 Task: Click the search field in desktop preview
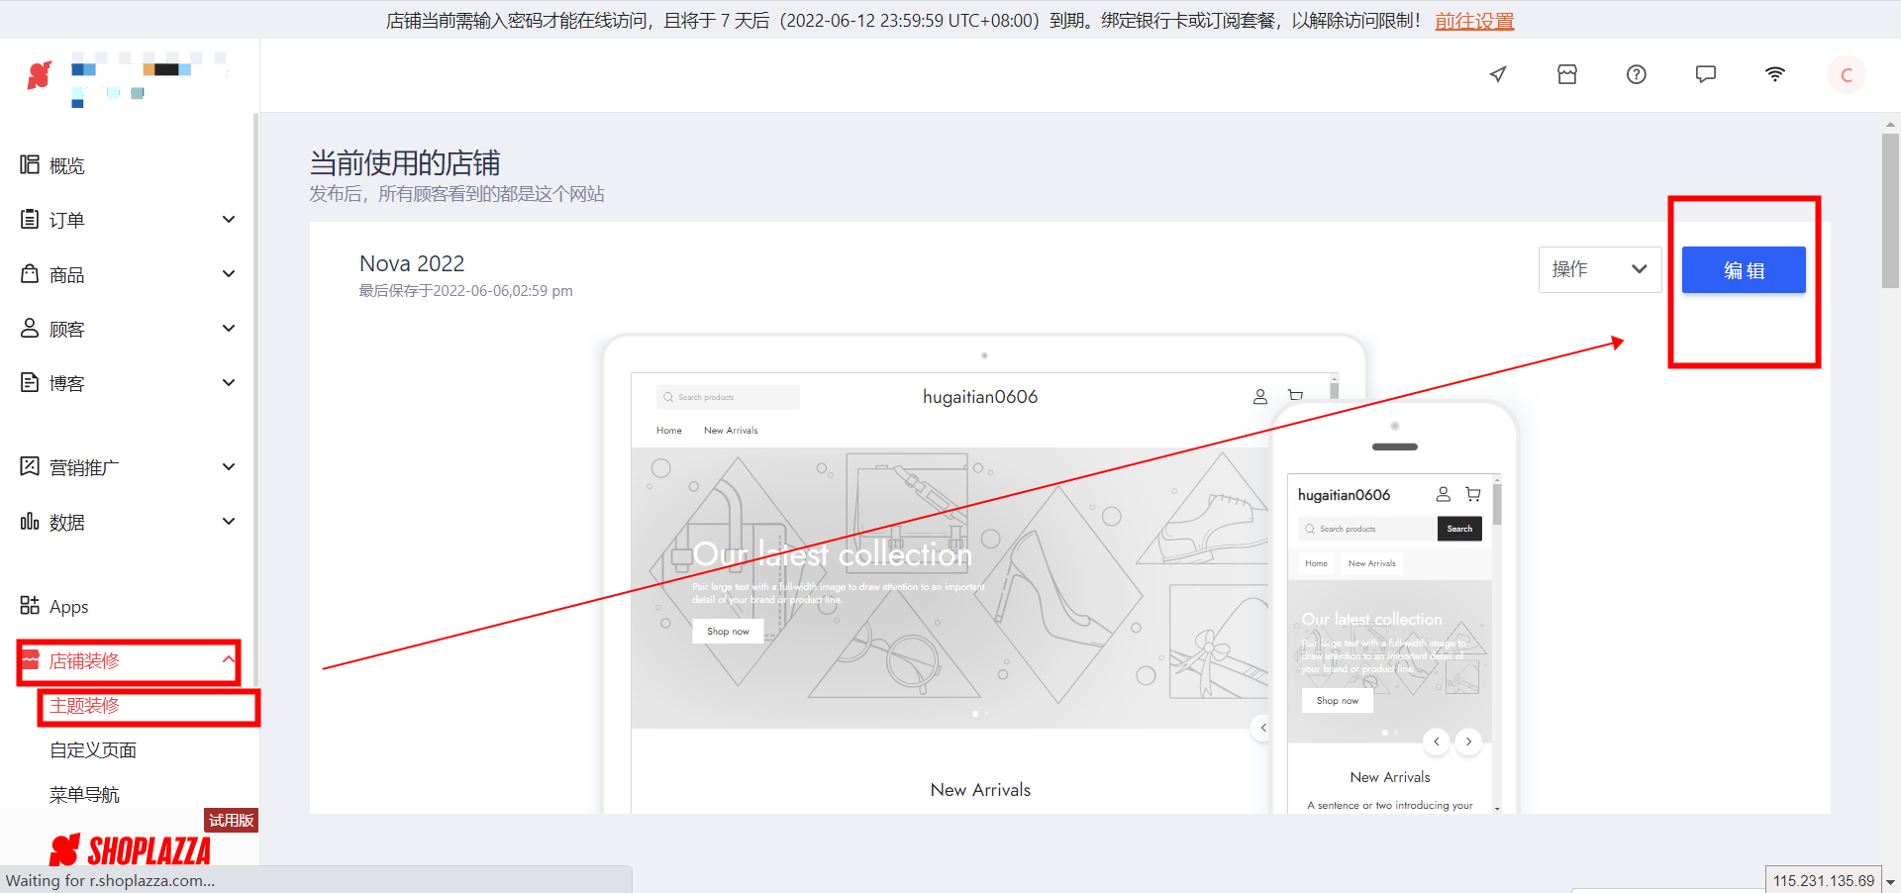pos(728,397)
